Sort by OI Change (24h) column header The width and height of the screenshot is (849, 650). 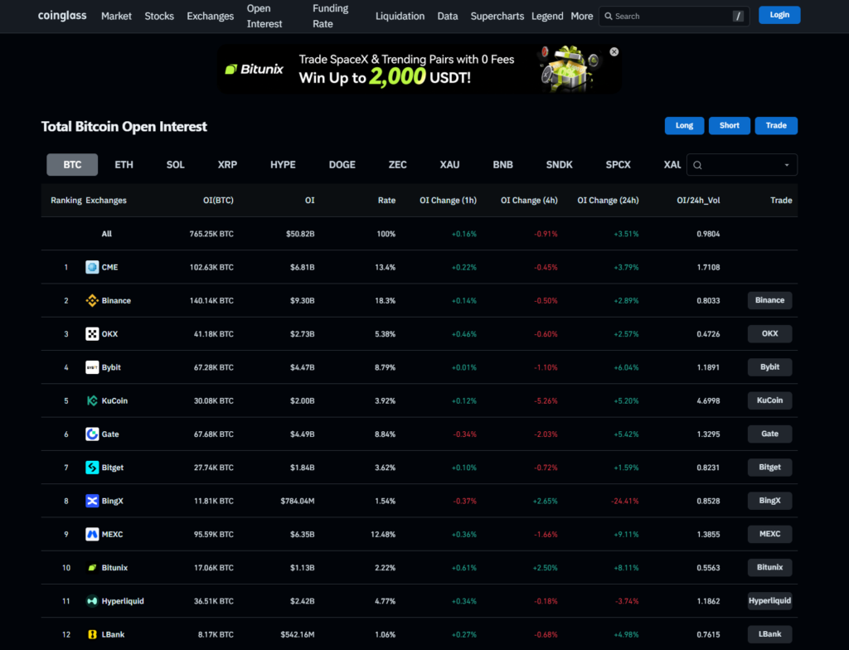click(608, 201)
